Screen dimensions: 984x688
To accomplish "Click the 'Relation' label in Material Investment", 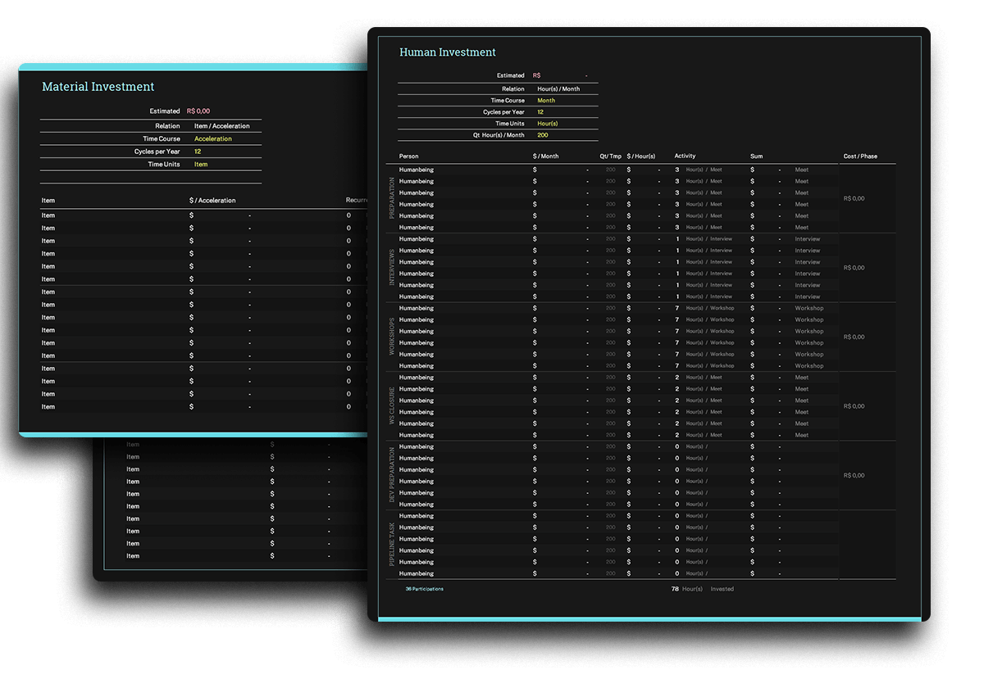I will point(167,126).
